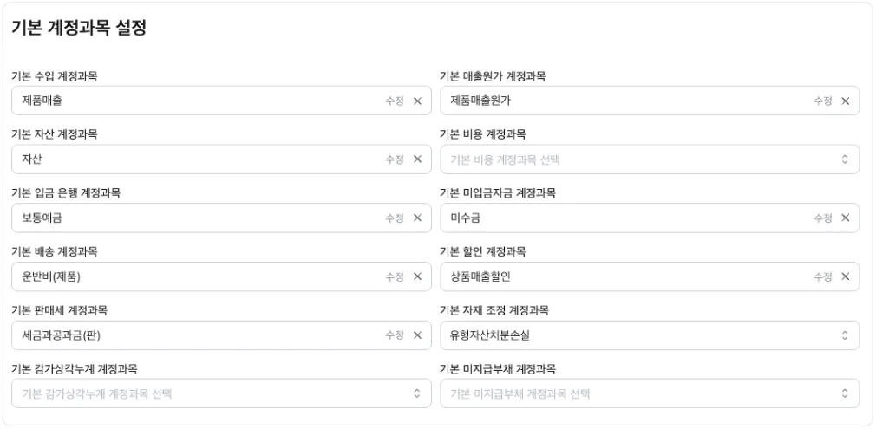The width and height of the screenshot is (876, 429).
Task: Remove 미수금 from receivable account field
Action: pyautogui.click(x=845, y=218)
